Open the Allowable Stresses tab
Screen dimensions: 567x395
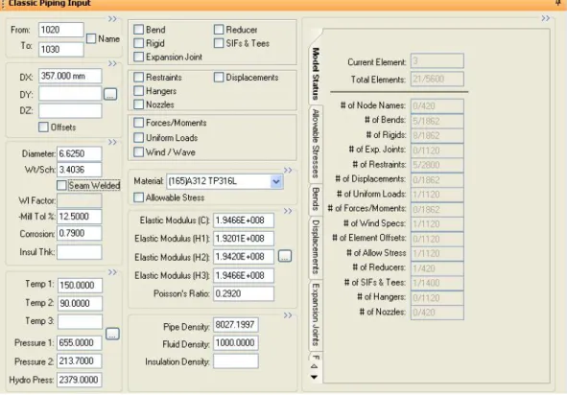coord(316,144)
